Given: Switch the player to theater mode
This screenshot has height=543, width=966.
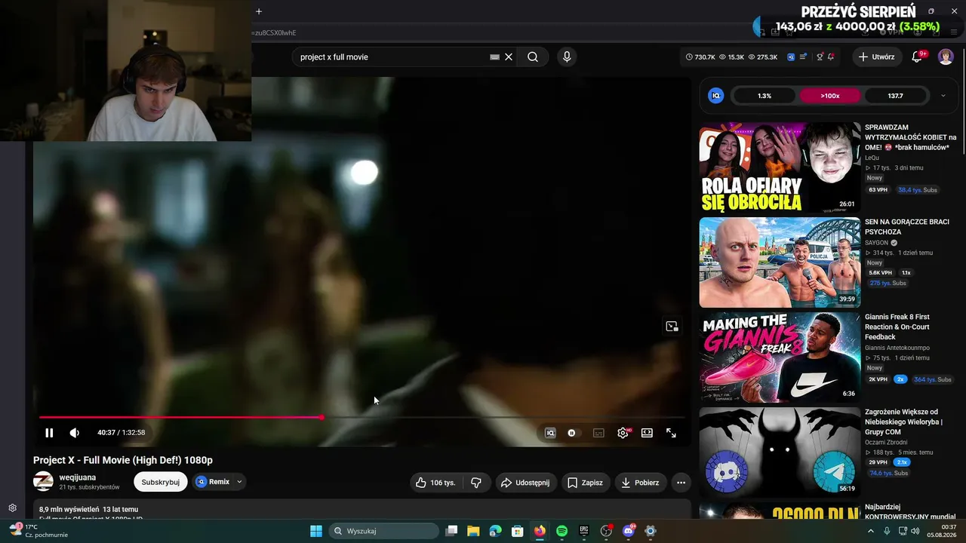Looking at the screenshot, I should coord(647,433).
